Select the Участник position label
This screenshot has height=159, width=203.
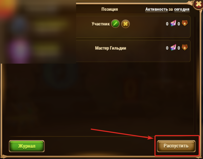[101, 24]
